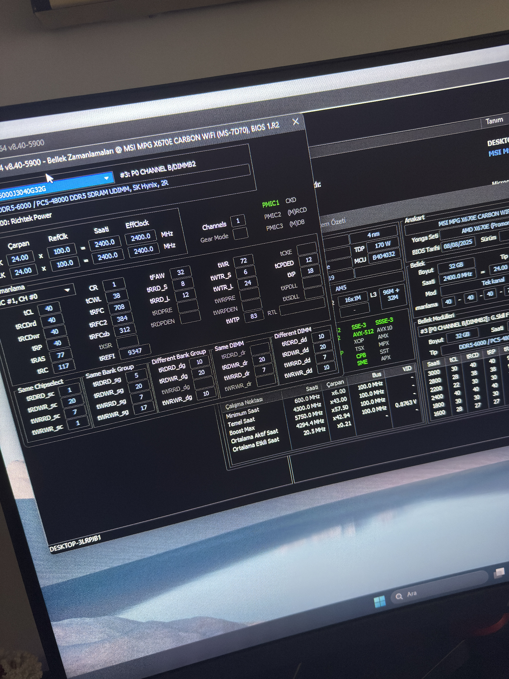The width and height of the screenshot is (509, 679).
Task: Expand the memory module selection dropdown
Action: tap(107, 178)
